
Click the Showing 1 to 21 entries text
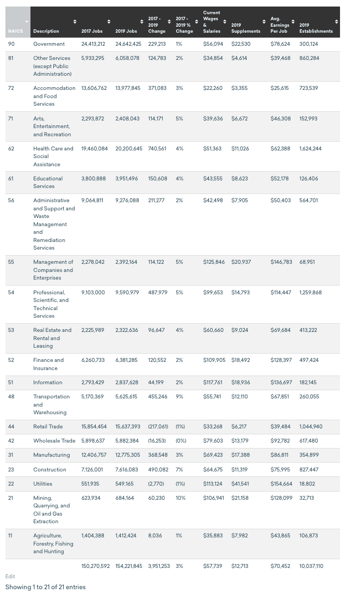click(x=45, y=587)
